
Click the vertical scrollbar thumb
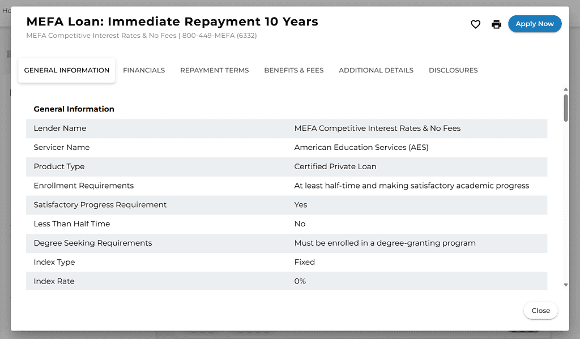coord(566,108)
